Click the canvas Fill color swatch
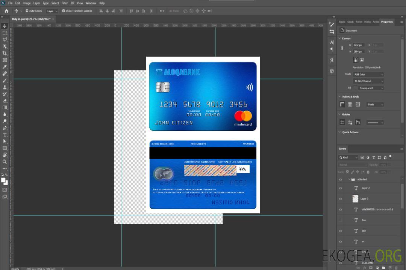 [x=355, y=88]
